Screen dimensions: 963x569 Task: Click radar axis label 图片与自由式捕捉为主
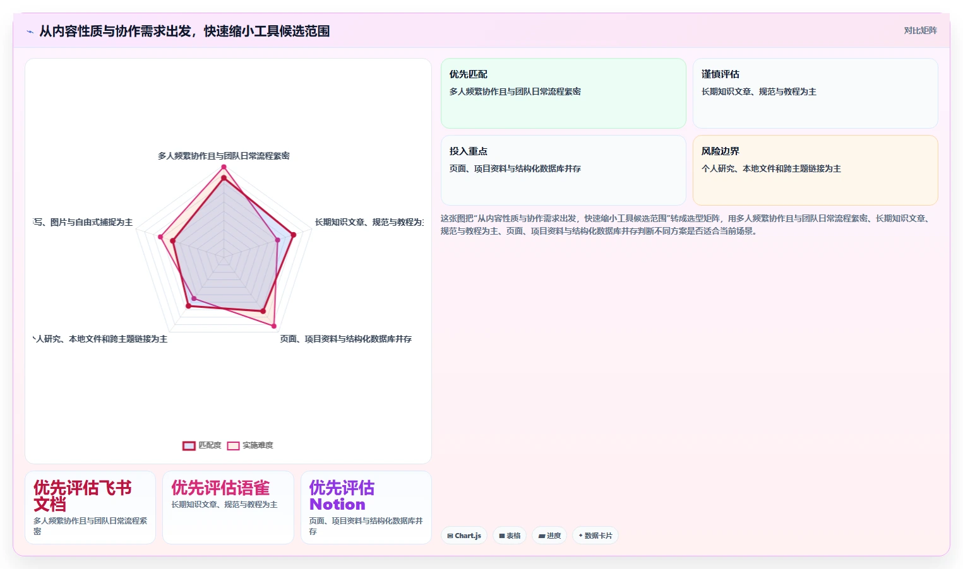click(x=83, y=222)
